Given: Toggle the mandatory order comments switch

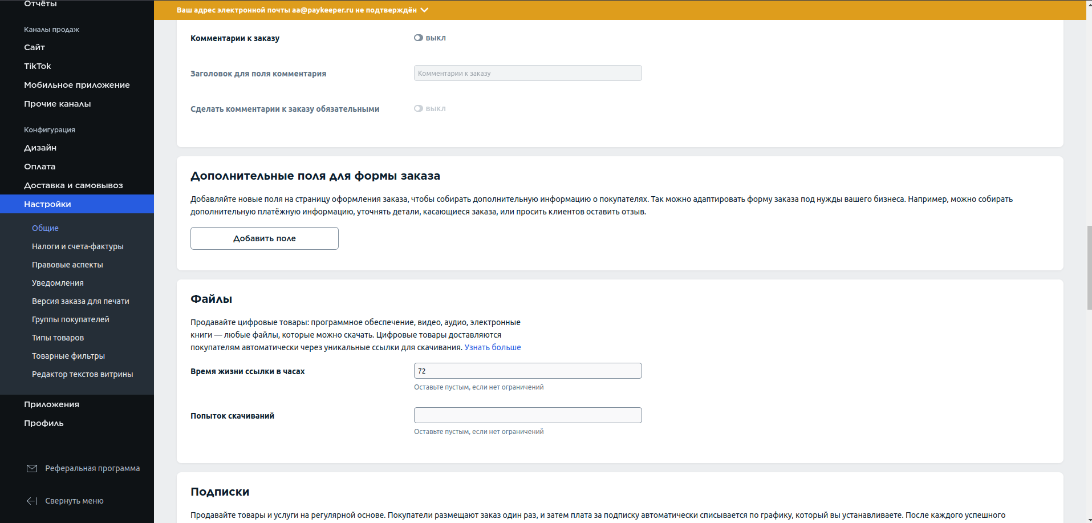Looking at the screenshot, I should (419, 108).
